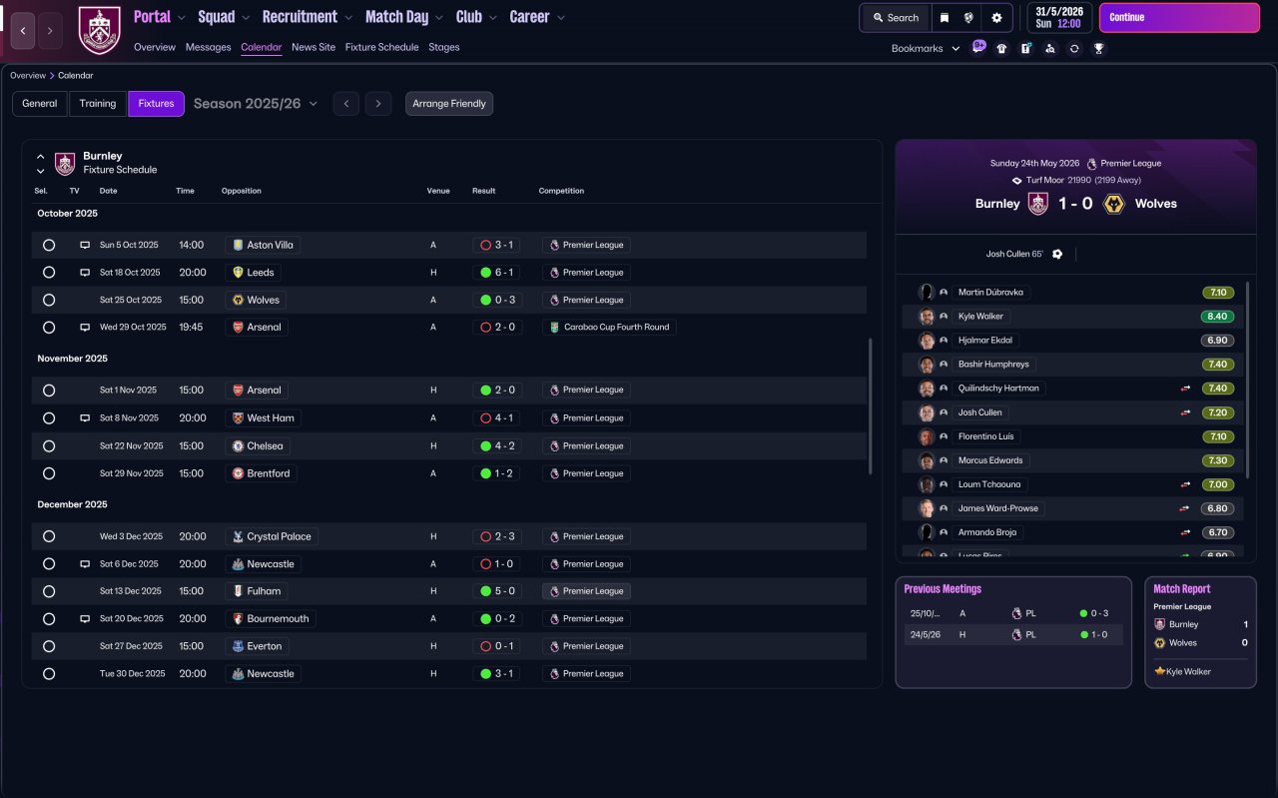Open the Stages submenu item
The image size is (1278, 798).
[x=444, y=47]
